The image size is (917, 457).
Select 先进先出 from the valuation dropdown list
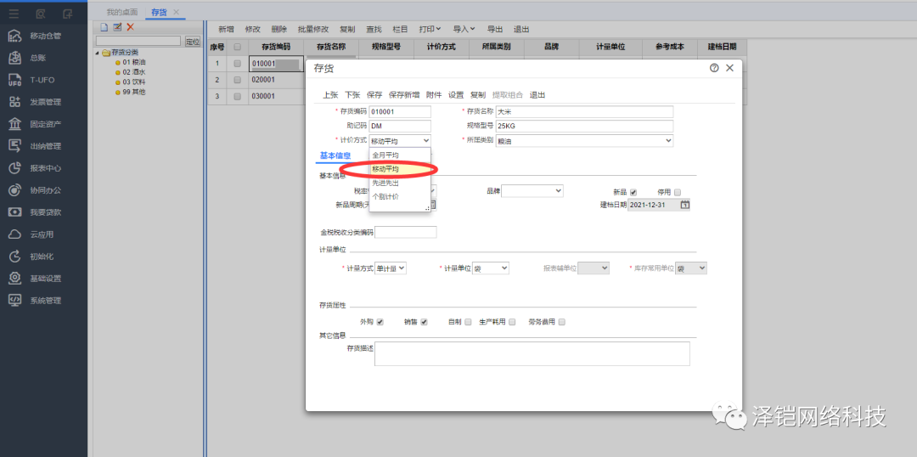385,183
